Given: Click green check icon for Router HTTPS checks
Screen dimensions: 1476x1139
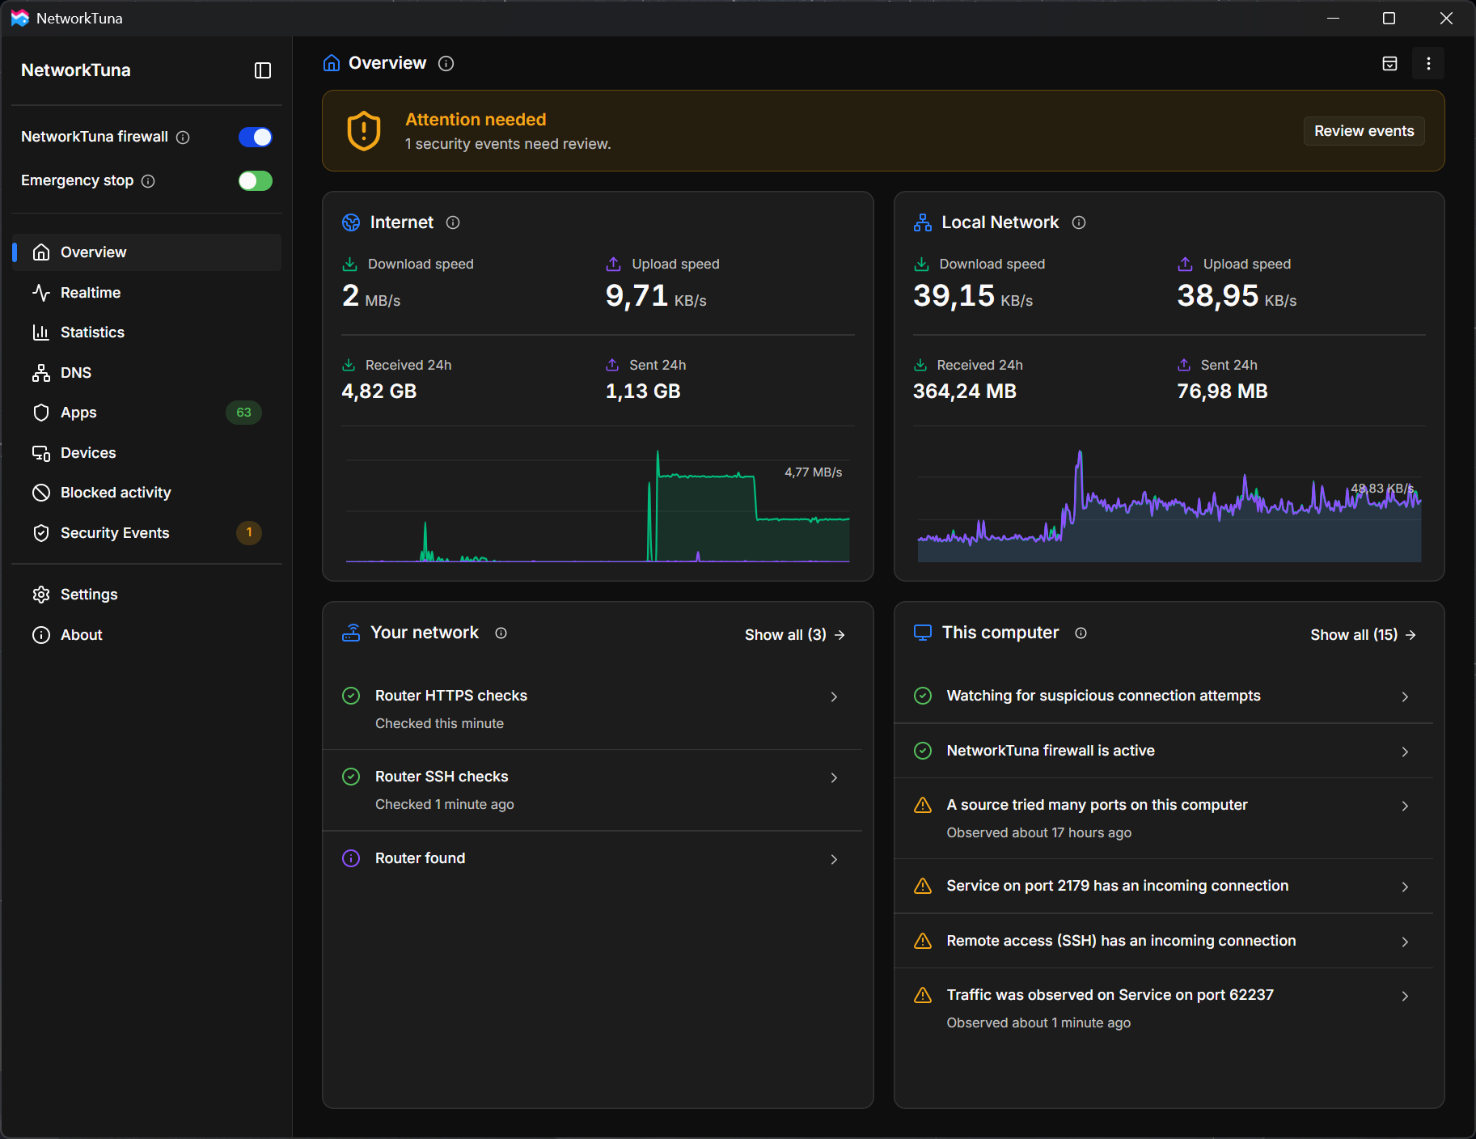Looking at the screenshot, I should (351, 696).
